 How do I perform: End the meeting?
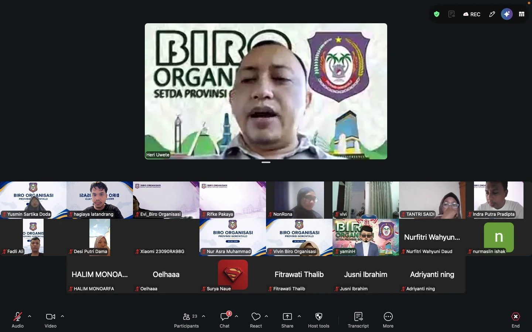[516, 320]
